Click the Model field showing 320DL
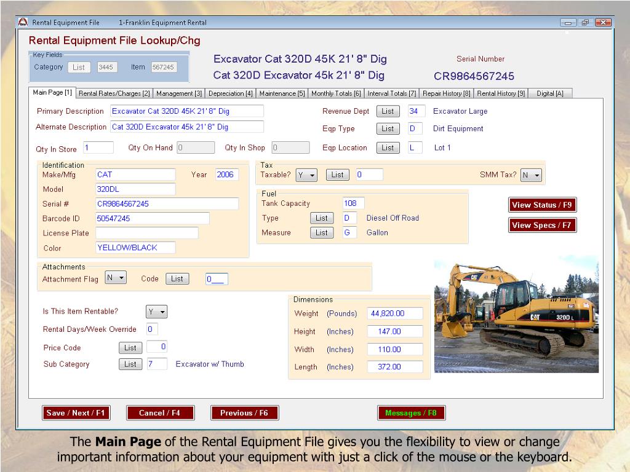630x472 pixels. (x=135, y=189)
